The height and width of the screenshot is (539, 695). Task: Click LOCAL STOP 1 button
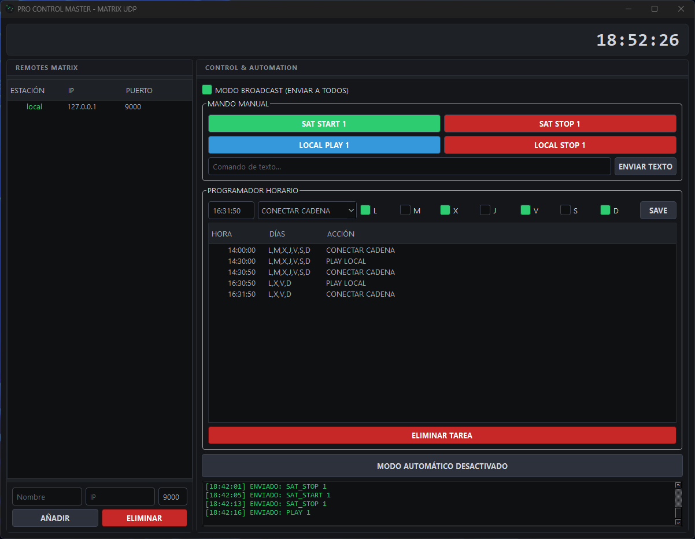pyautogui.click(x=560, y=145)
